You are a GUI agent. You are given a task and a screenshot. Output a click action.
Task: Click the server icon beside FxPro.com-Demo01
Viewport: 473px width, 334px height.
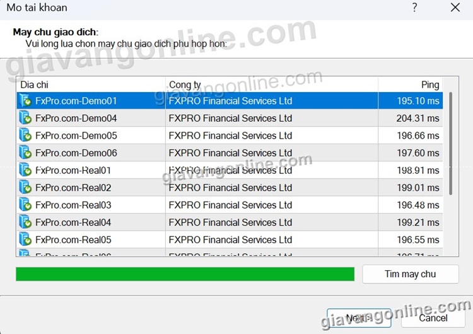click(x=25, y=101)
